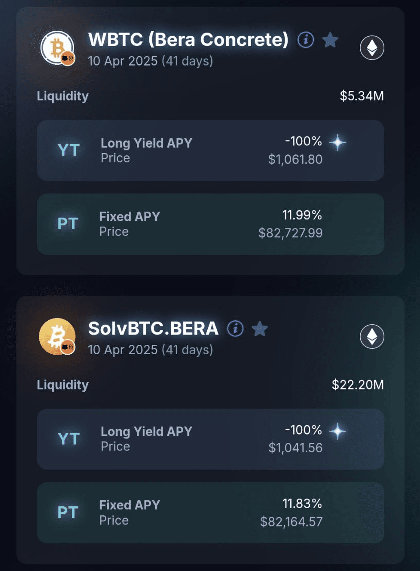Click the WBTC Bitcoin token logo
This screenshot has height=571, width=420.
(x=57, y=48)
